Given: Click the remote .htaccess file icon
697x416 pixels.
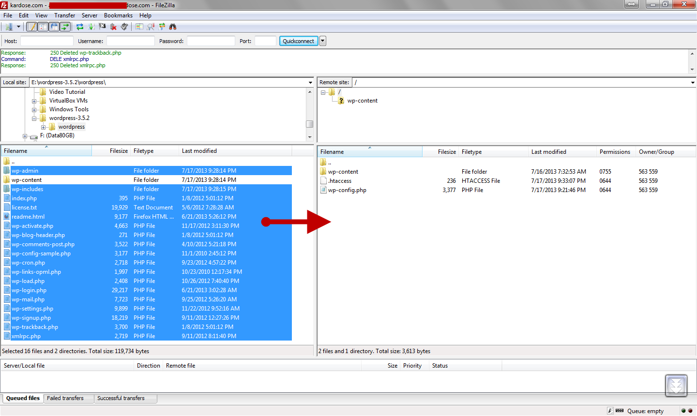Looking at the screenshot, I should click(x=323, y=181).
